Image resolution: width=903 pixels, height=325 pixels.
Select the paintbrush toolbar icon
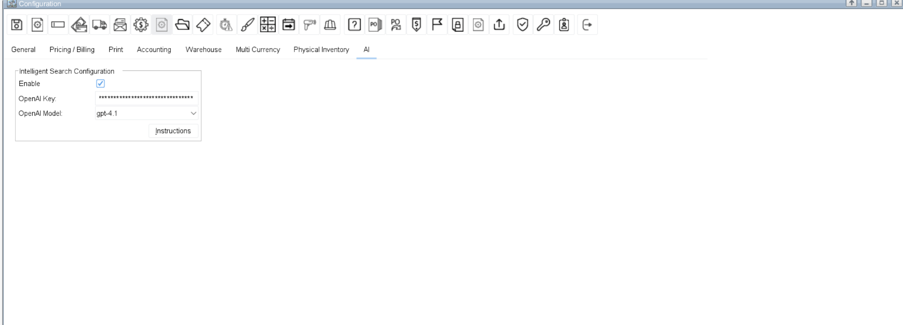(x=247, y=25)
